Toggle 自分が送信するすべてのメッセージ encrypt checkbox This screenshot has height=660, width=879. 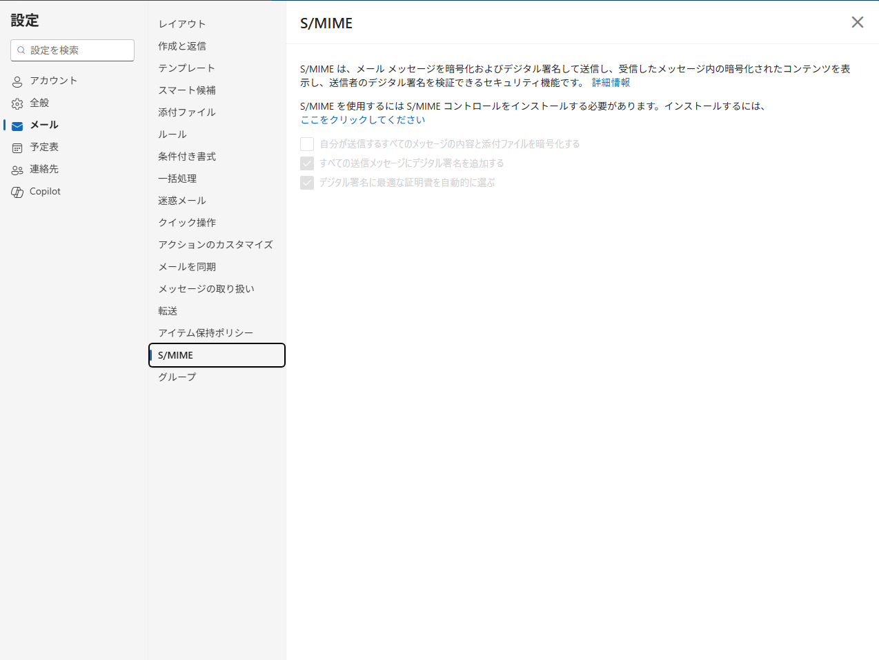[x=307, y=144]
